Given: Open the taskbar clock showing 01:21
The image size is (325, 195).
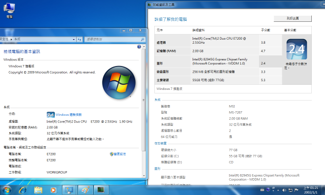Looking at the screenshot, I should [x=311, y=190].
